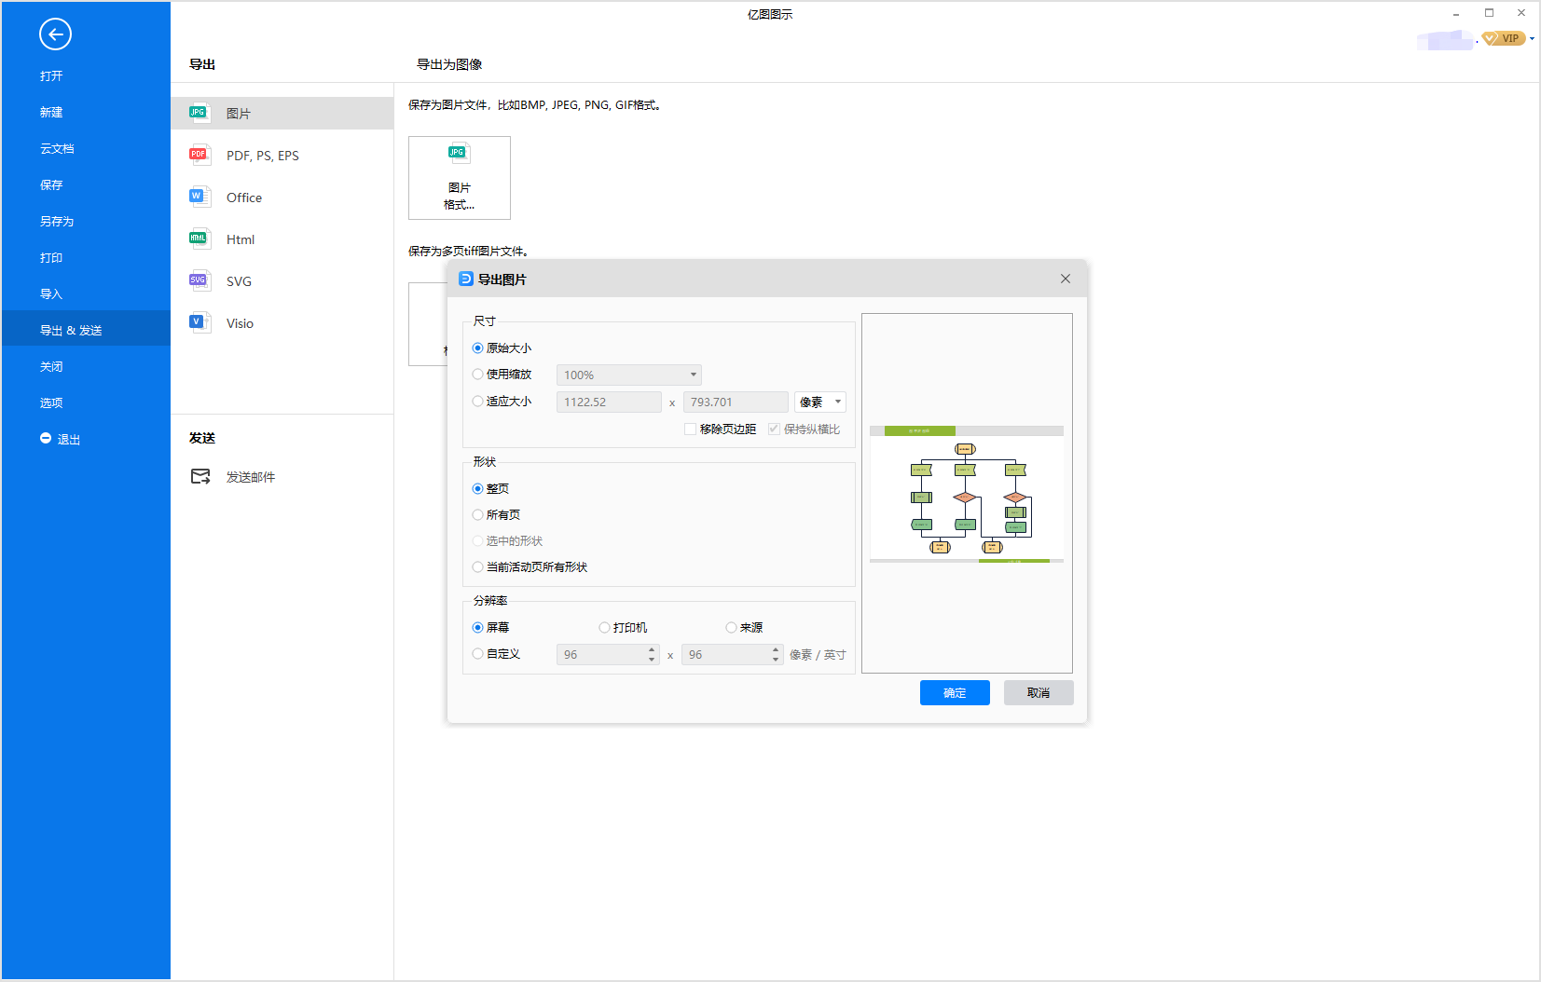Increase the second 96 resolution spinner
The image size is (1541, 982).
tap(776, 649)
